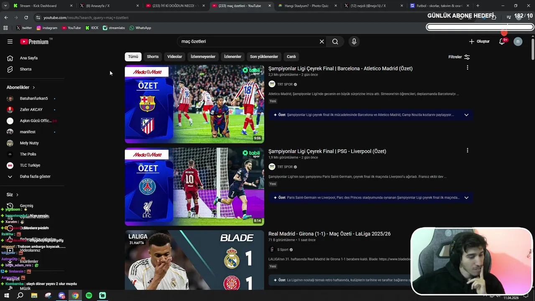
Task: Switch to Hangi Stadyum? Photo Quiz tab
Action: click(307, 6)
